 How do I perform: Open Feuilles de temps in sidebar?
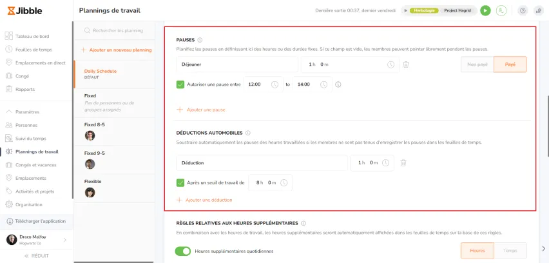point(34,49)
